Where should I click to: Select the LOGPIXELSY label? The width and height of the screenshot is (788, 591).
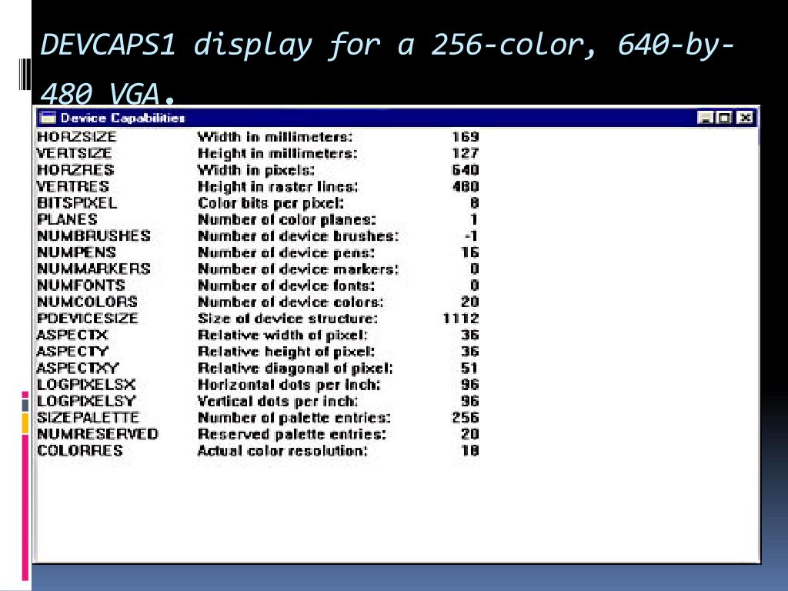[x=86, y=402]
